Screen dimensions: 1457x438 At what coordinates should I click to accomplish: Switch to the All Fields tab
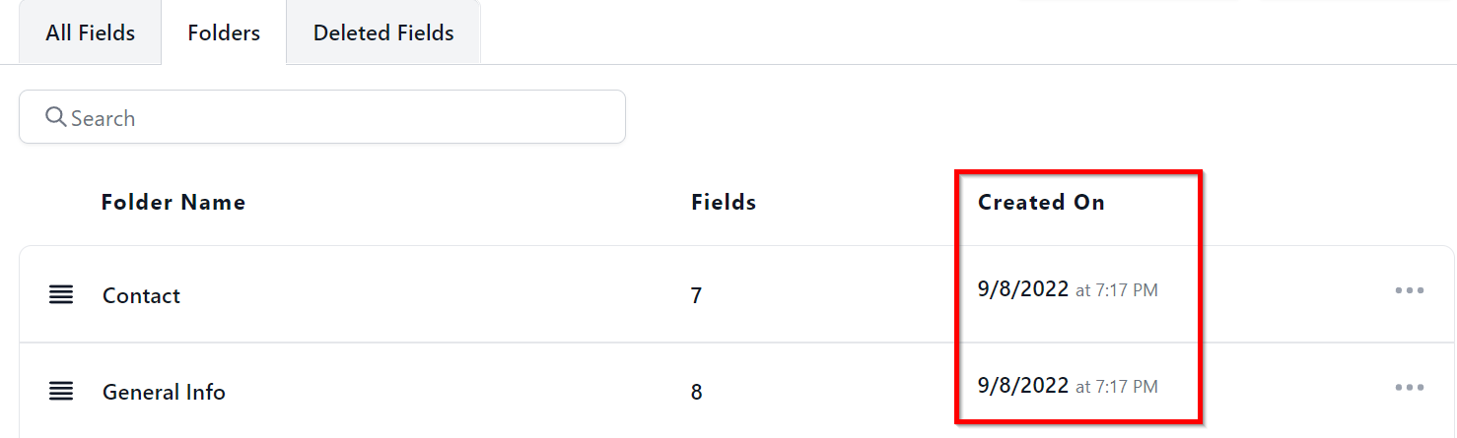pyautogui.click(x=90, y=32)
